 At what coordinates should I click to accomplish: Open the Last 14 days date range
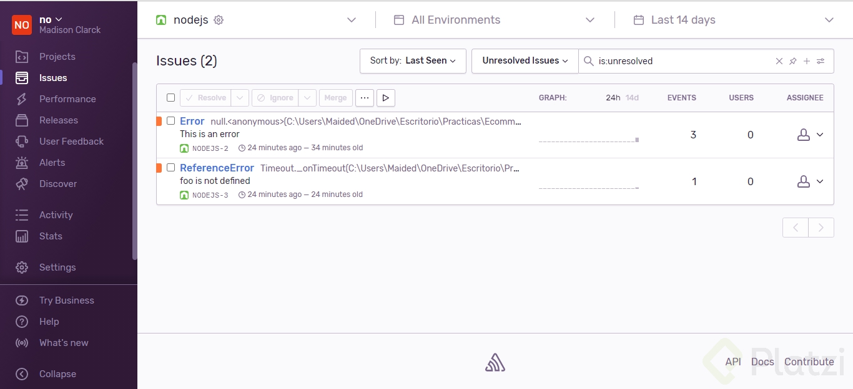pyautogui.click(x=734, y=20)
